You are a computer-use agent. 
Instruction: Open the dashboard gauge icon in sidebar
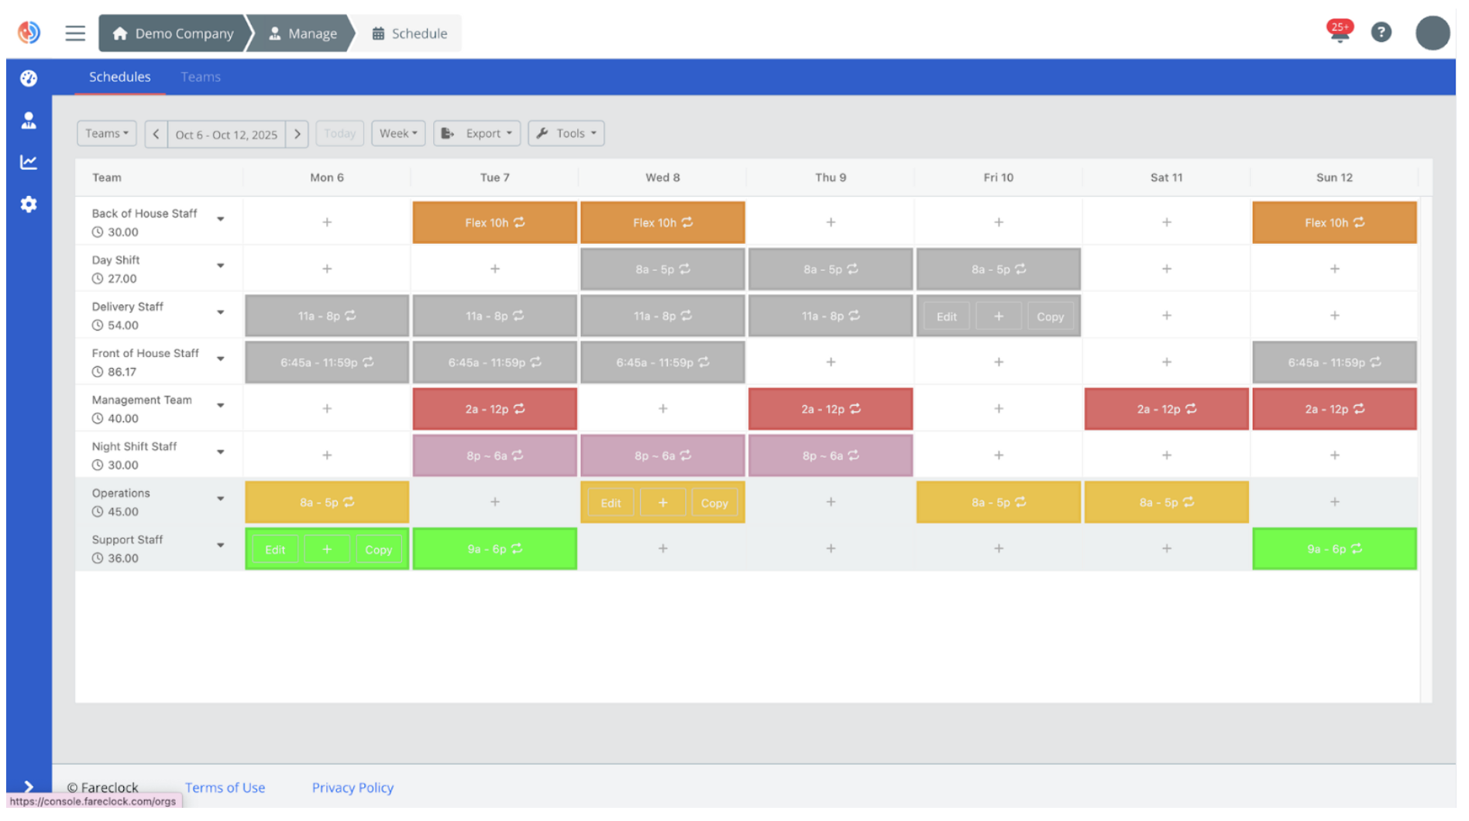click(29, 78)
